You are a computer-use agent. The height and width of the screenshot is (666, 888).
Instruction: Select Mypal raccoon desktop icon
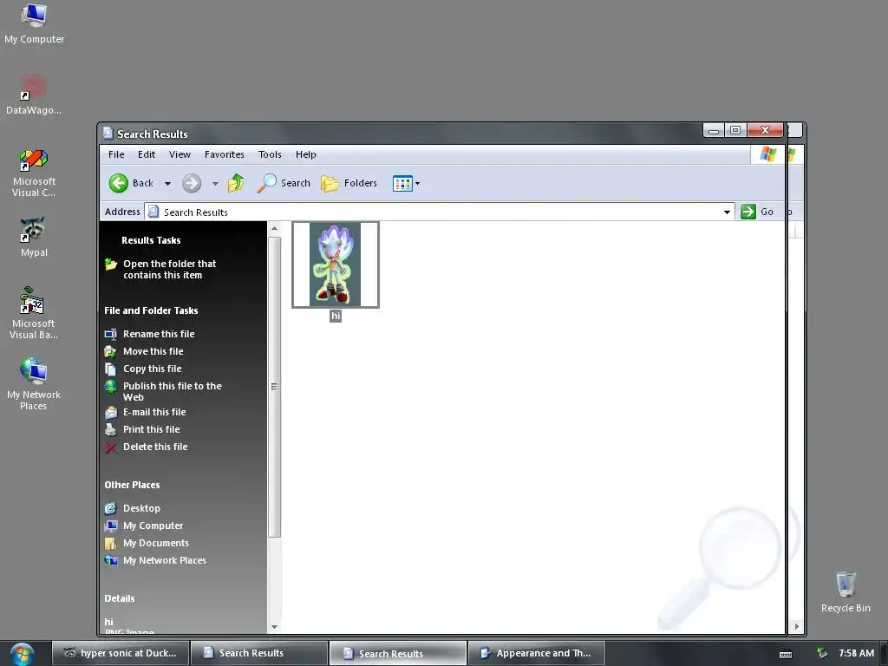point(34,237)
